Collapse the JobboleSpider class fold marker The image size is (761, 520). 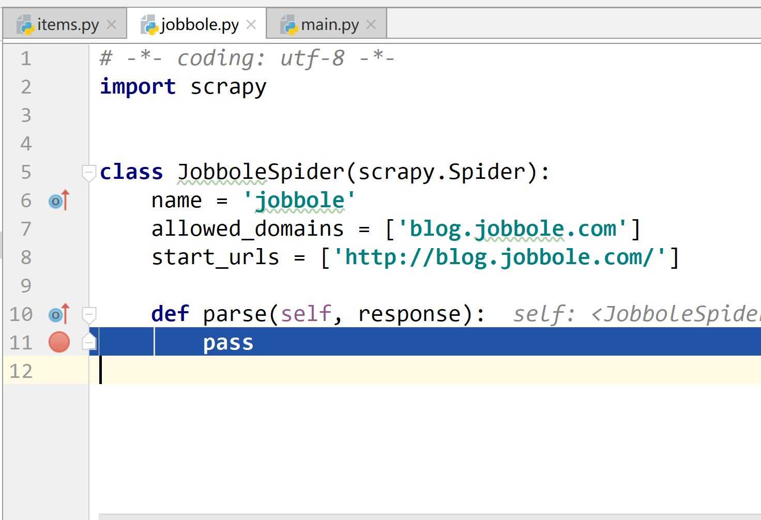pos(89,173)
